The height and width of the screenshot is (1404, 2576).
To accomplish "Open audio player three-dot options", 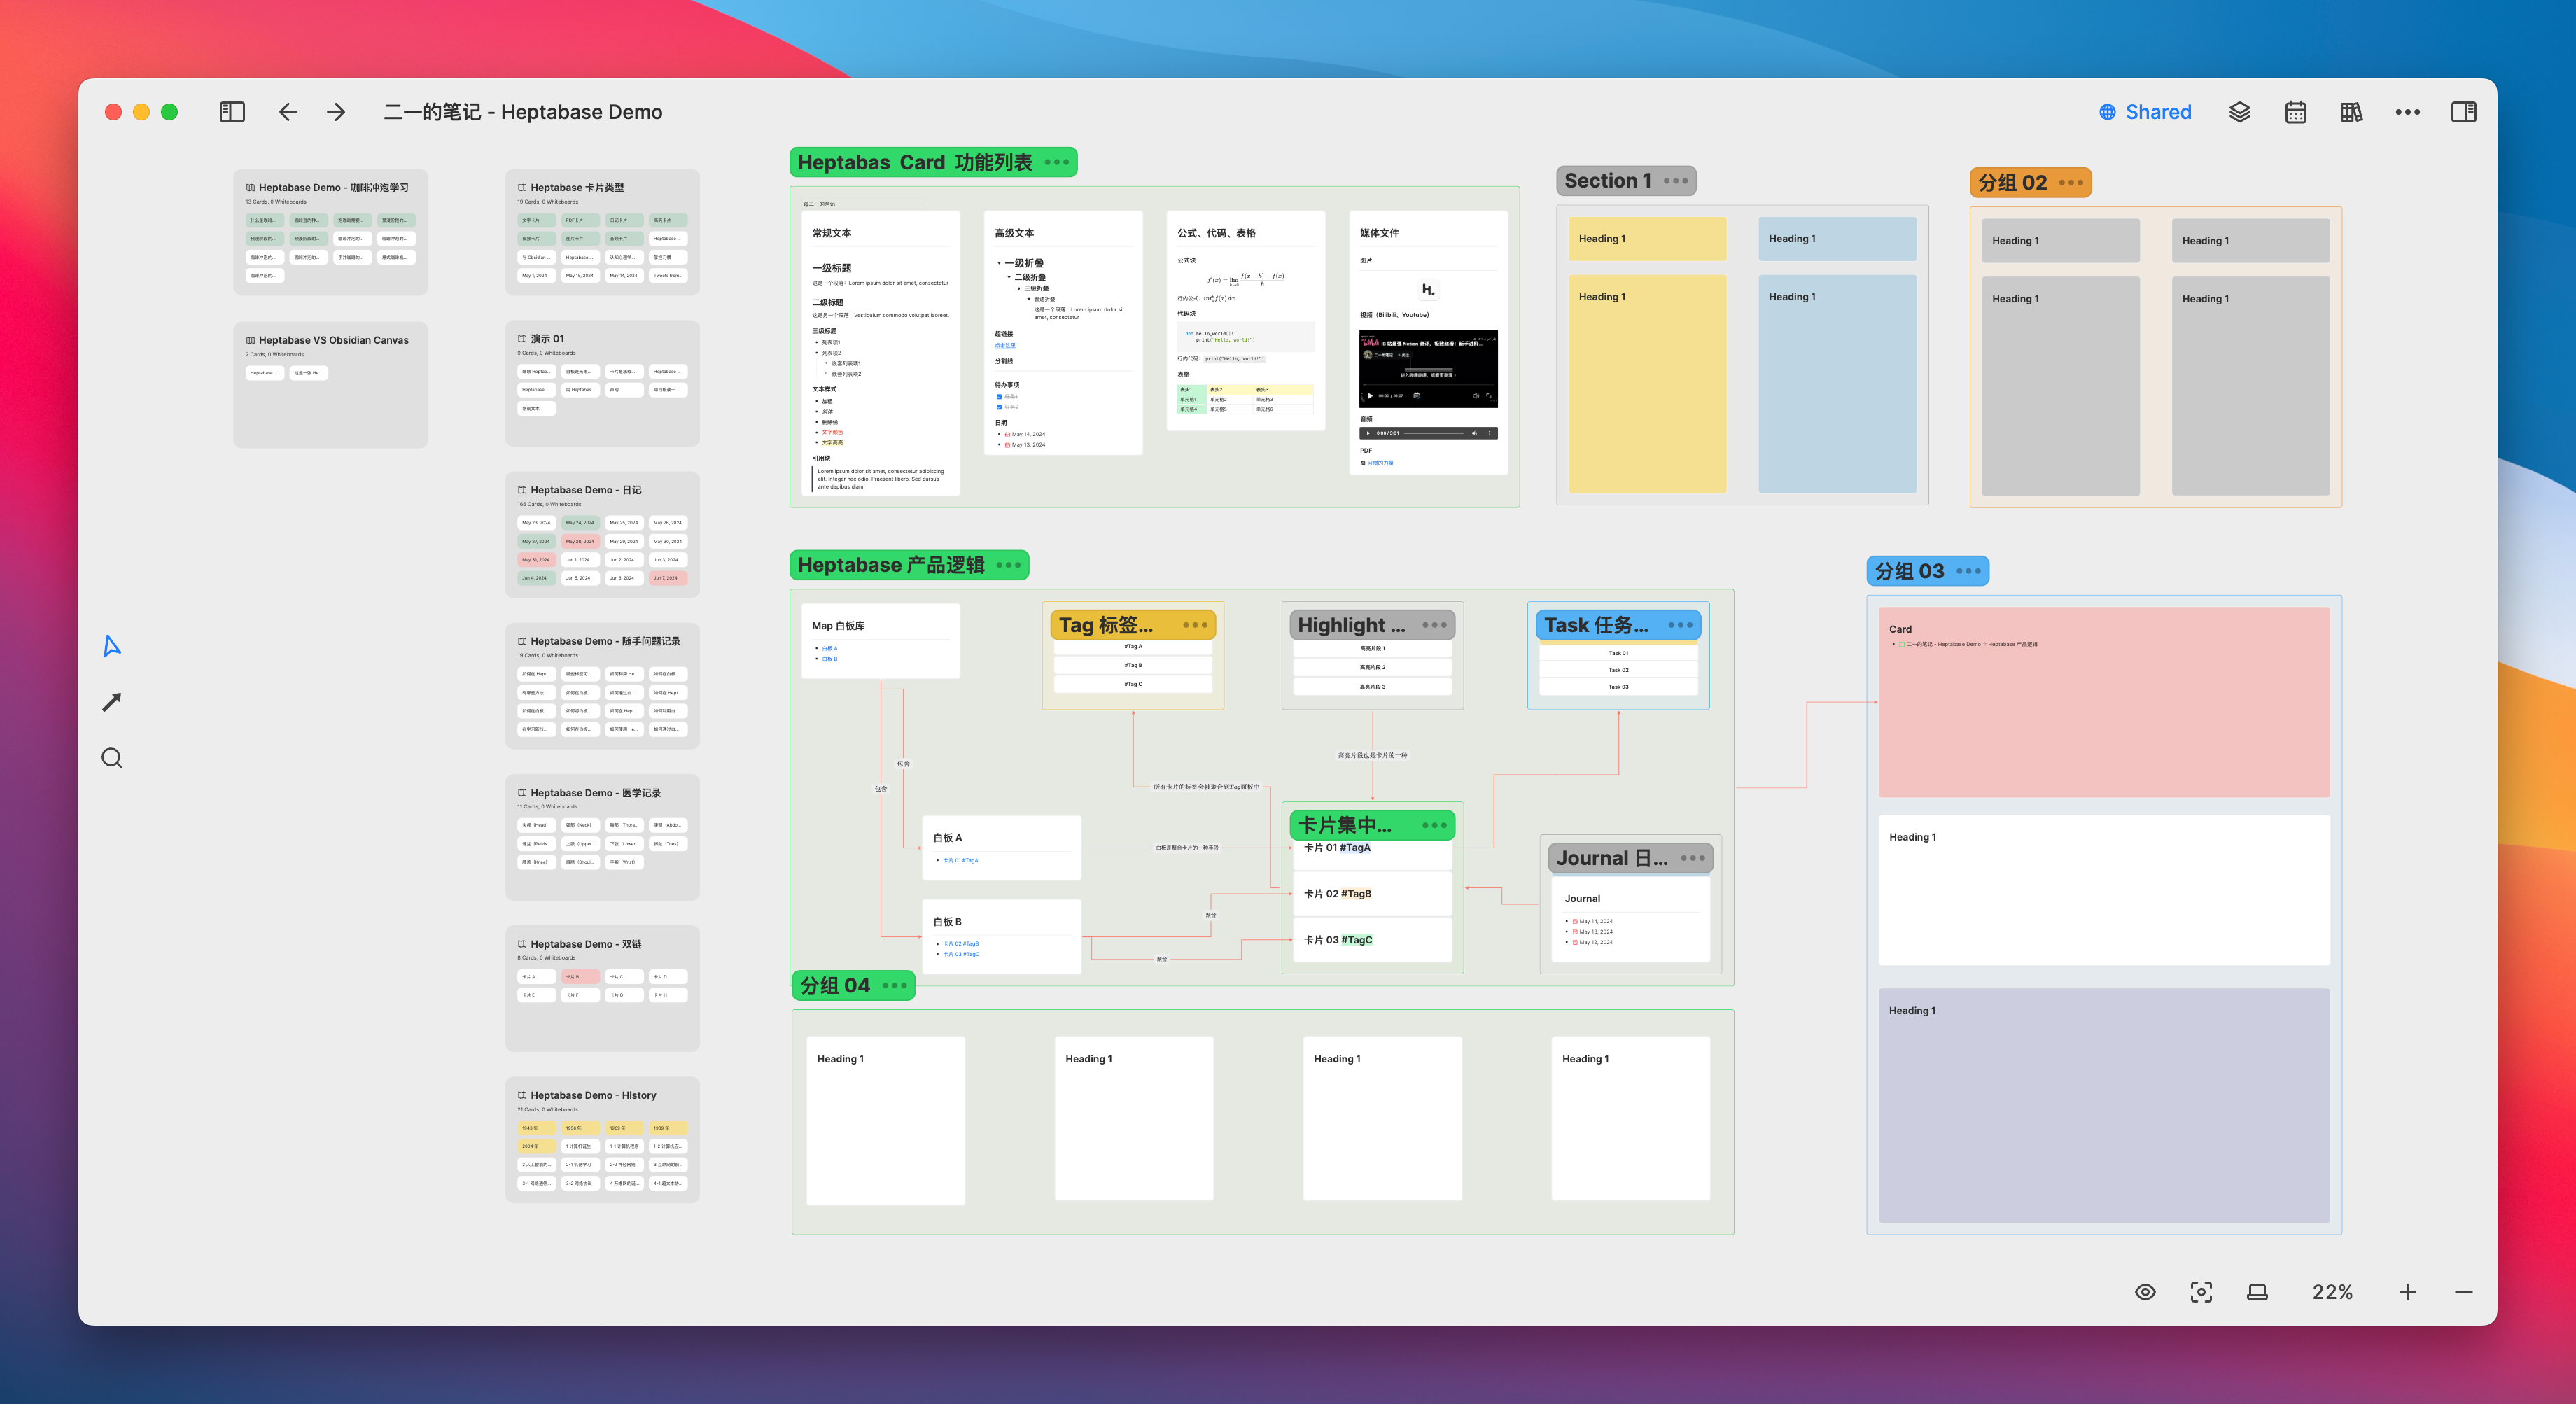I will click(x=1490, y=433).
